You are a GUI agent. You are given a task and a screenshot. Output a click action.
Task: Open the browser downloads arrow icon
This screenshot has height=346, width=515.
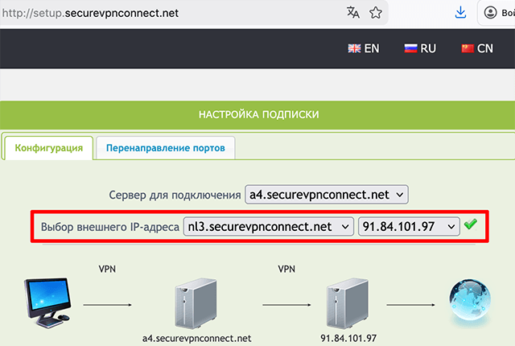tap(460, 13)
